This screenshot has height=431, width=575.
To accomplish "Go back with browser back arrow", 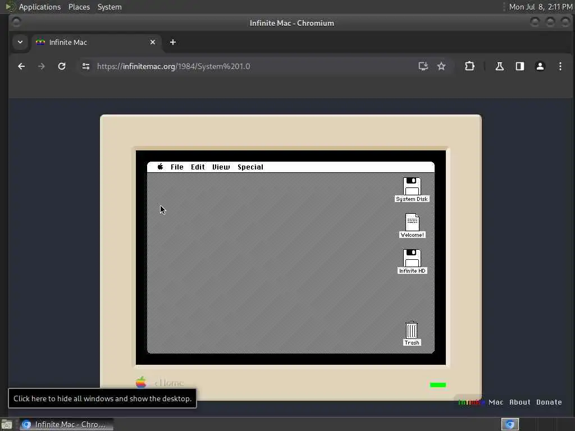I will 21,66.
